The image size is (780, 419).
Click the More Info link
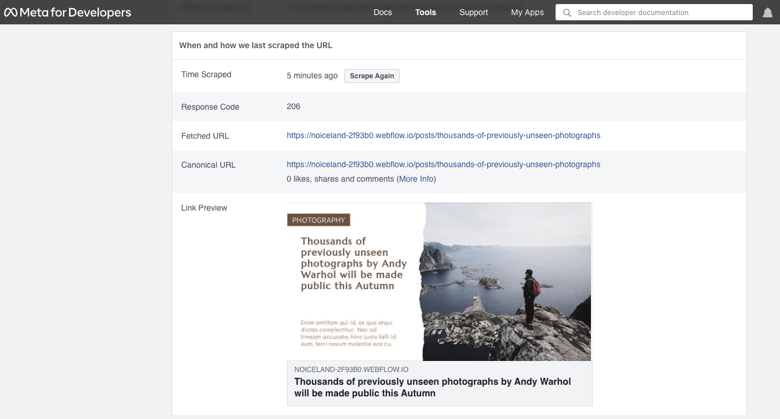416,179
